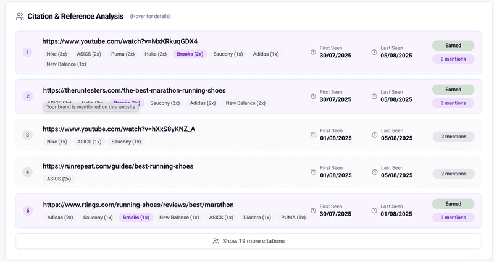494x262 pixels.
Task: Open the YouTube link ending in MxKRkuqGDX4
Action: [120, 41]
